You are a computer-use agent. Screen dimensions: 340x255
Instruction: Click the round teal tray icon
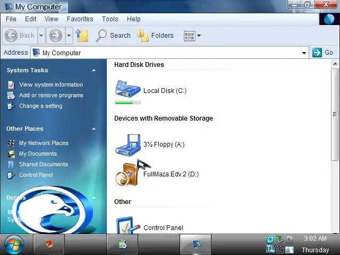click(x=270, y=240)
